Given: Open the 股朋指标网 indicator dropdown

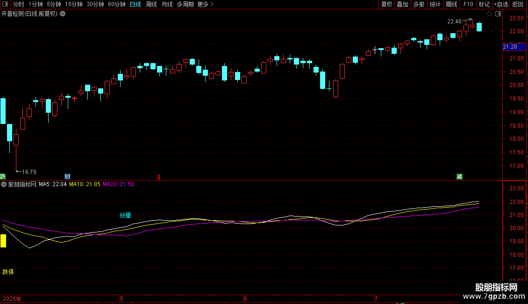Looking at the screenshot, I should (x=4, y=184).
